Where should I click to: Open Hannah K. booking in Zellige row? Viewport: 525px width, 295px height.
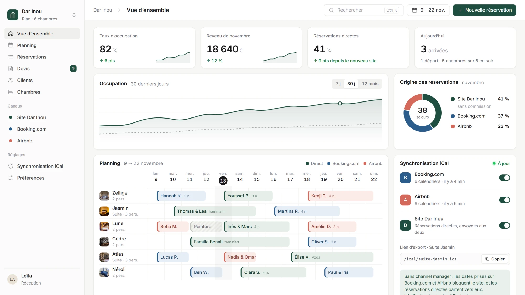[181, 196]
